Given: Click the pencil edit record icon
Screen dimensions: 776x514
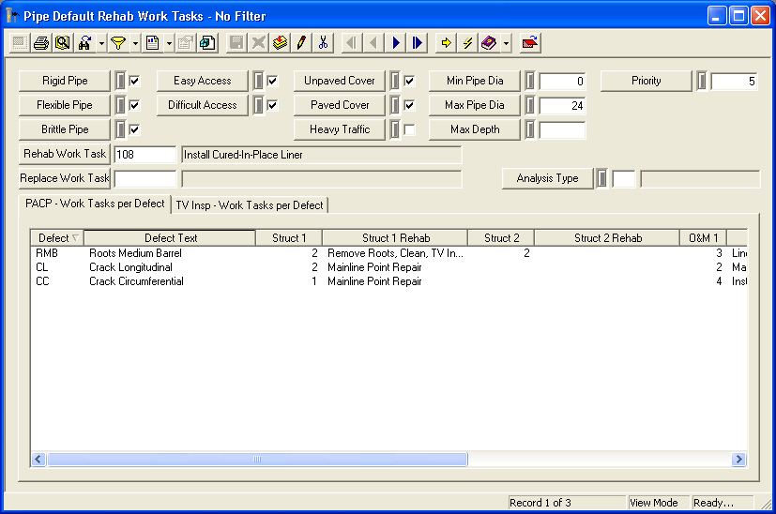Looking at the screenshot, I should point(301,43).
